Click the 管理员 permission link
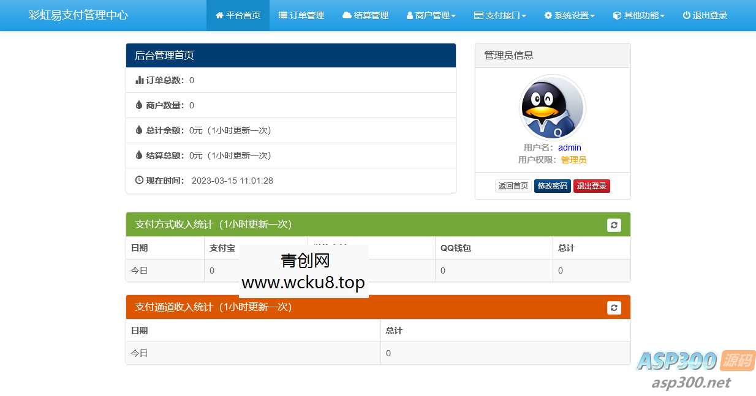The width and height of the screenshot is (756, 396). 573,160
